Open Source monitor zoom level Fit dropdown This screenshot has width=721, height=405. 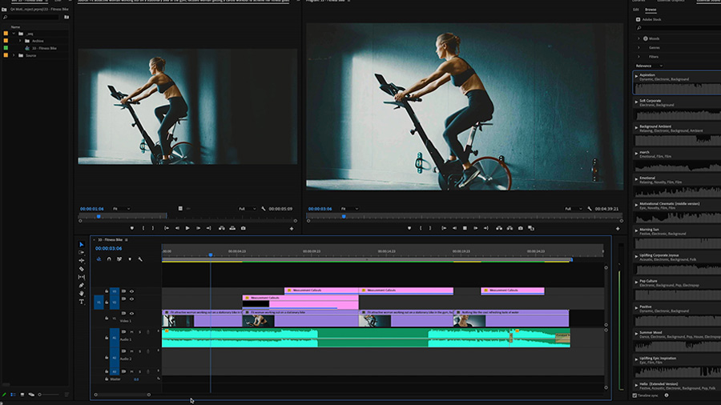pos(122,209)
